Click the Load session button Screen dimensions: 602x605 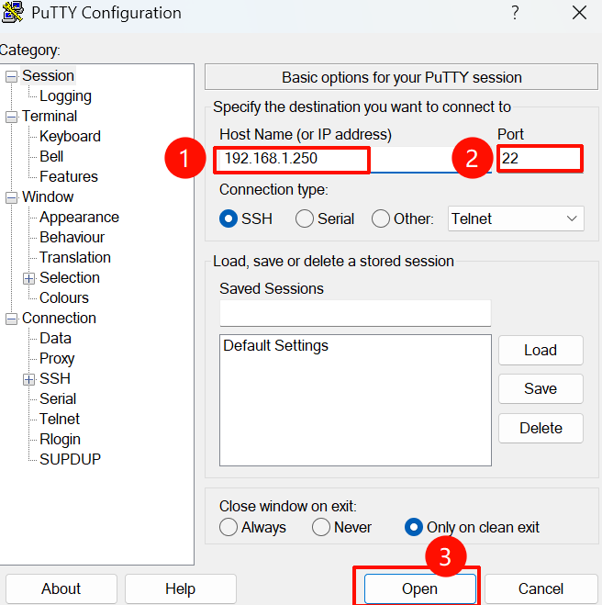[x=541, y=350]
